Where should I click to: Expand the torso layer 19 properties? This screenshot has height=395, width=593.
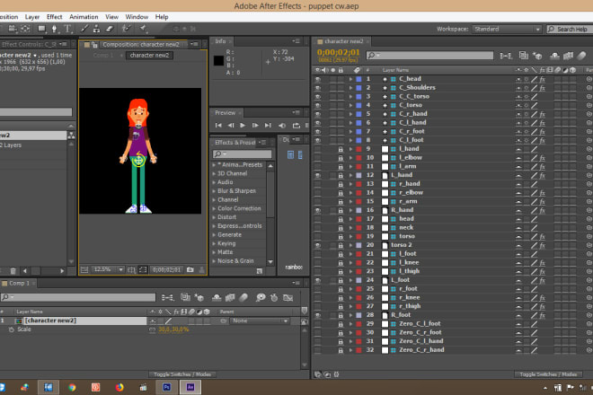click(350, 236)
